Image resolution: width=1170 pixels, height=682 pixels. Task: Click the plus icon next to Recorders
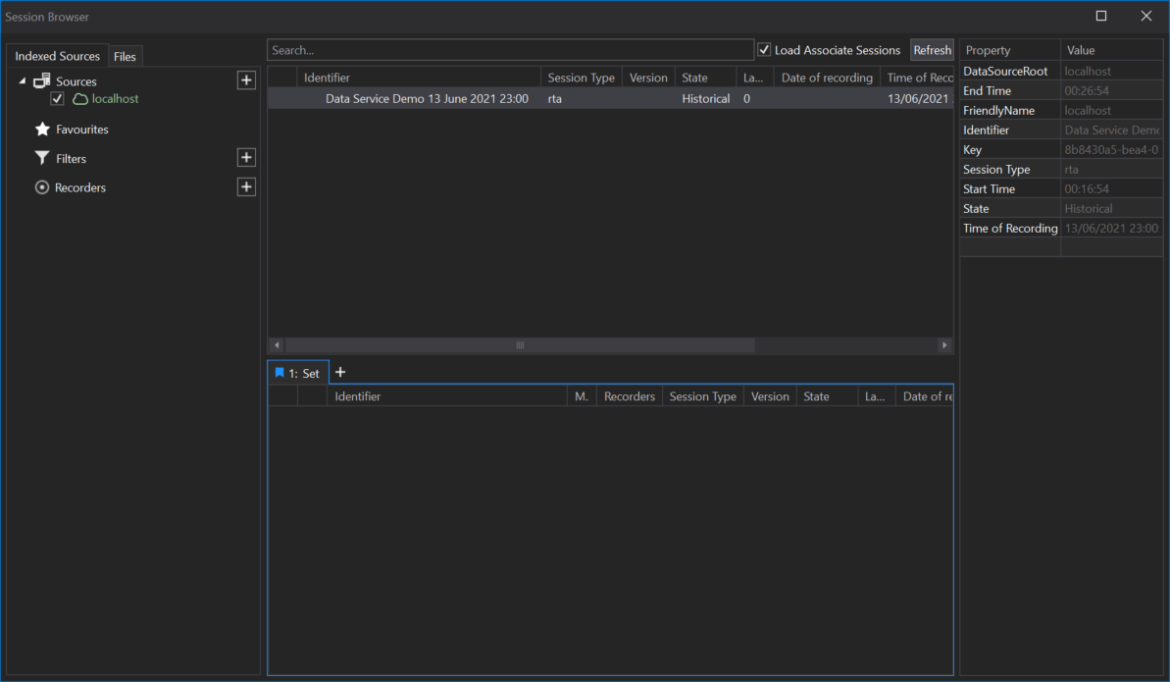click(x=246, y=186)
